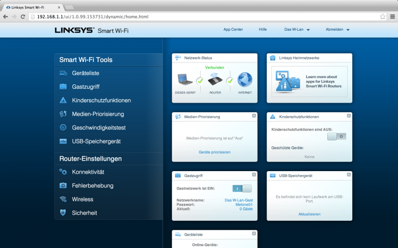Click the Gastzugriff sidebar icon
Viewport: 398px width, 248px height.
(63, 86)
